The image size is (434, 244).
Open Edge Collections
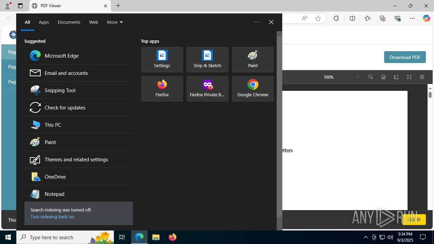pos(382,18)
